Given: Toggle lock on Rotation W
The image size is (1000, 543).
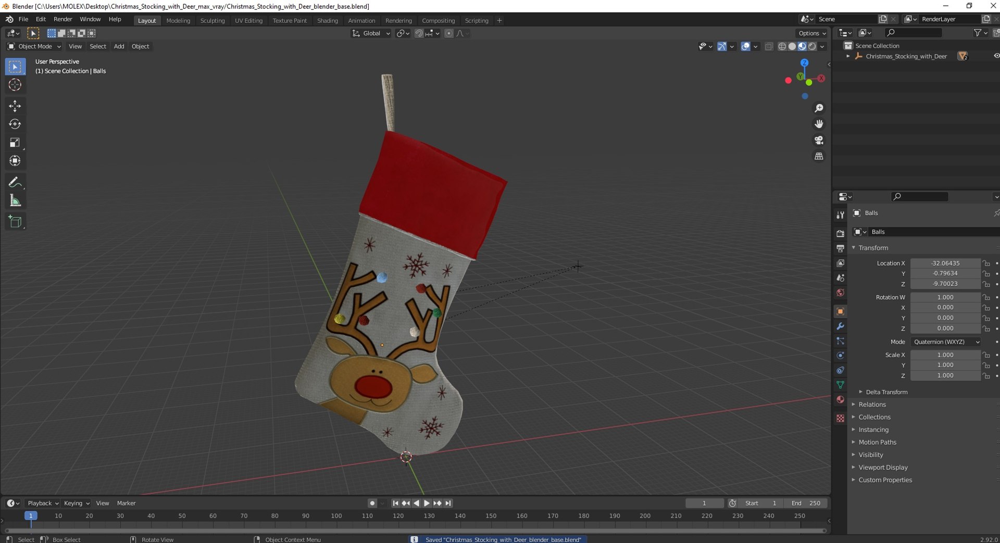Looking at the screenshot, I should [986, 297].
